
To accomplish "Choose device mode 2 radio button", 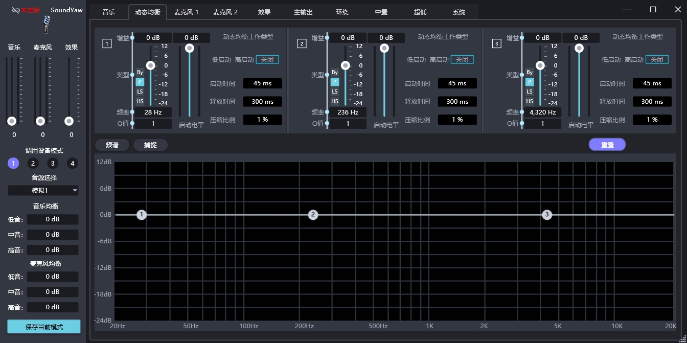I will click(33, 164).
